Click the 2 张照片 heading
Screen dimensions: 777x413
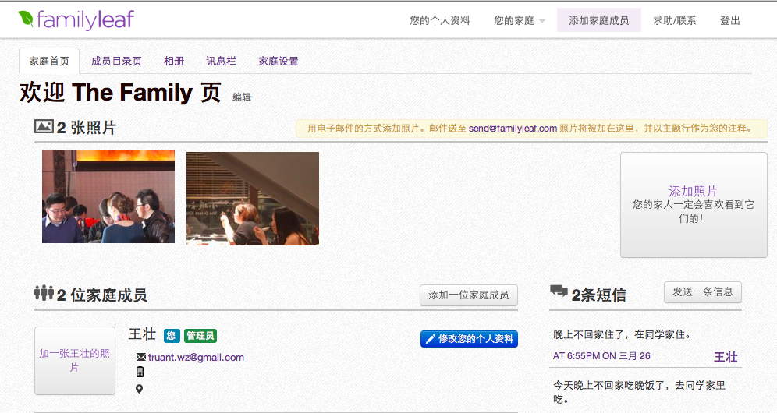click(x=87, y=128)
